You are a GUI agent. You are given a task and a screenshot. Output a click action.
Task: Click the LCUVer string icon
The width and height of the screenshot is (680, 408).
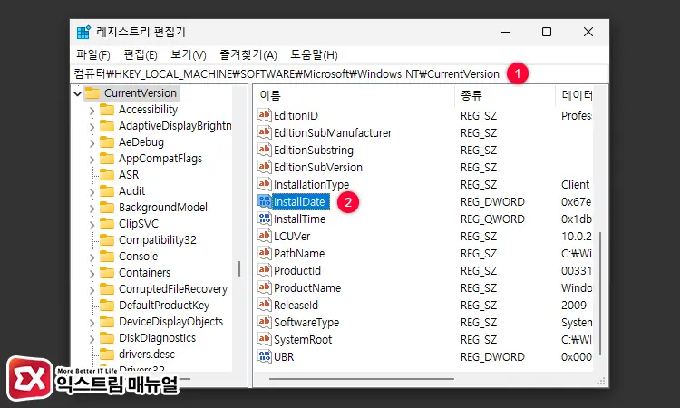tap(265, 236)
